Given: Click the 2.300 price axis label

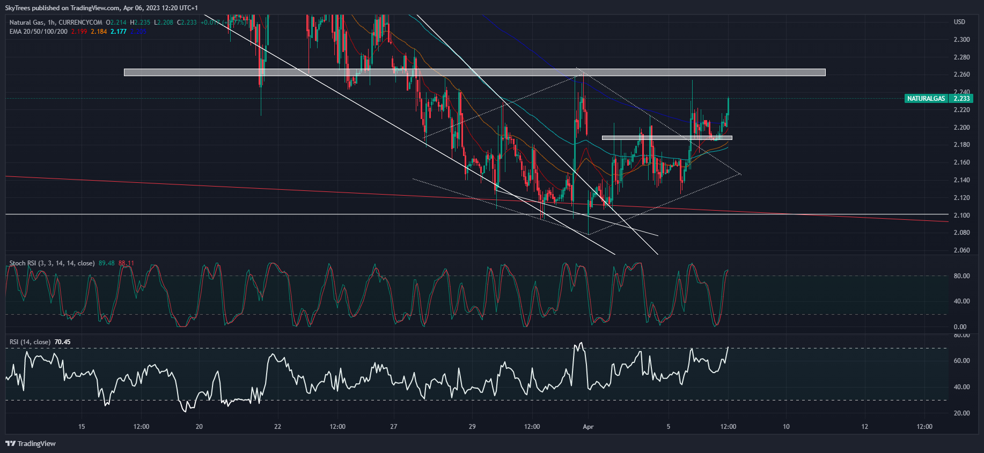Looking at the screenshot, I should click(961, 40).
